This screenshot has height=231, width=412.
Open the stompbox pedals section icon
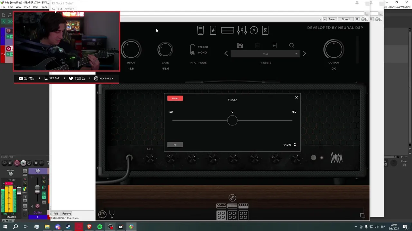201,30
